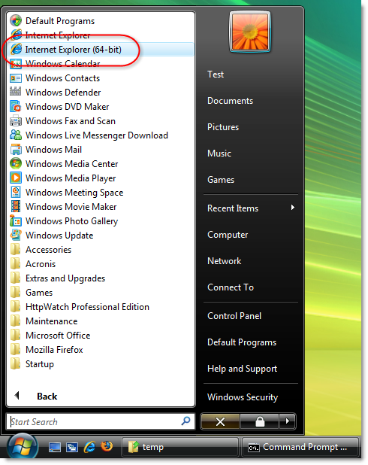Expand the Microsoft Office folder
This screenshot has width=368, height=465.
tap(101, 336)
